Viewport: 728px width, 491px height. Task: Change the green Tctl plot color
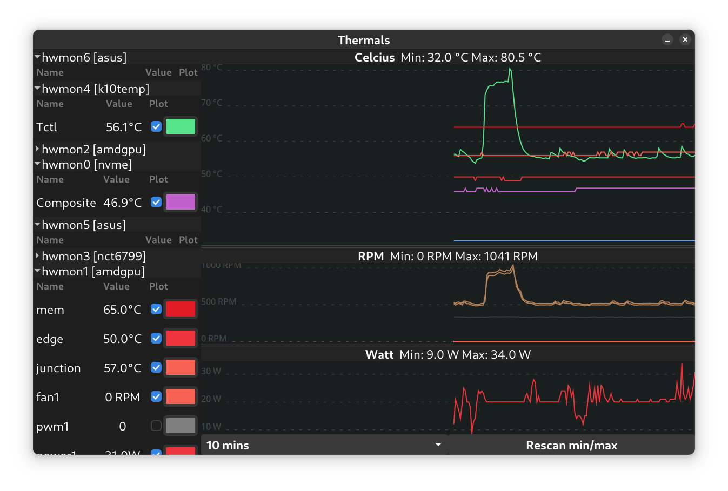tap(180, 127)
